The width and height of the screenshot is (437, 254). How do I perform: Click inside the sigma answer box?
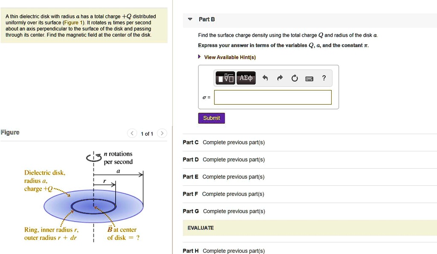(x=273, y=97)
